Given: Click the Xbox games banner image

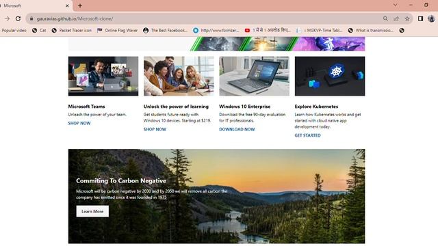Looking at the screenshot, I should click(x=216, y=44).
